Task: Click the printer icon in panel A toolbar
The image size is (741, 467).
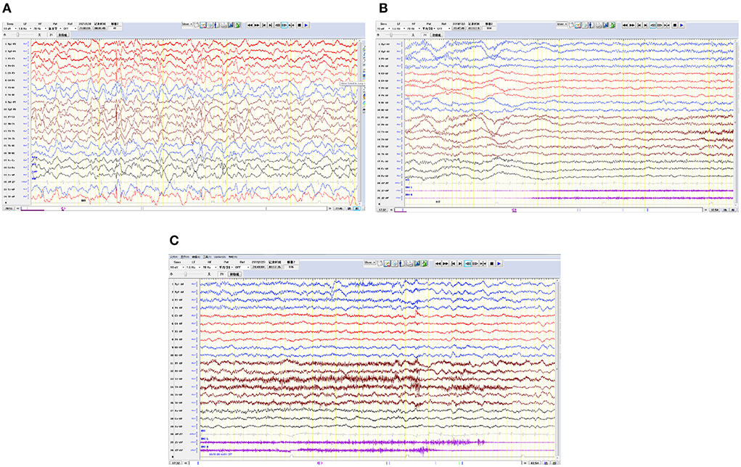Action: (224, 25)
